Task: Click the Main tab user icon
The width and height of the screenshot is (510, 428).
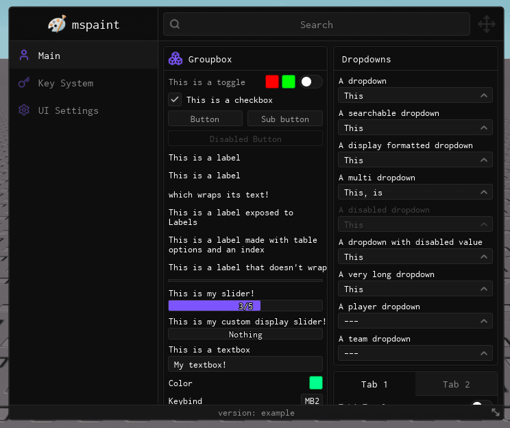Action: pyautogui.click(x=24, y=56)
